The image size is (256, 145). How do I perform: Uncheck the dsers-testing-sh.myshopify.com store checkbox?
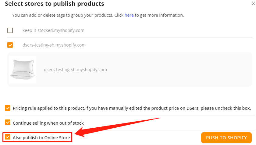pos(10,45)
